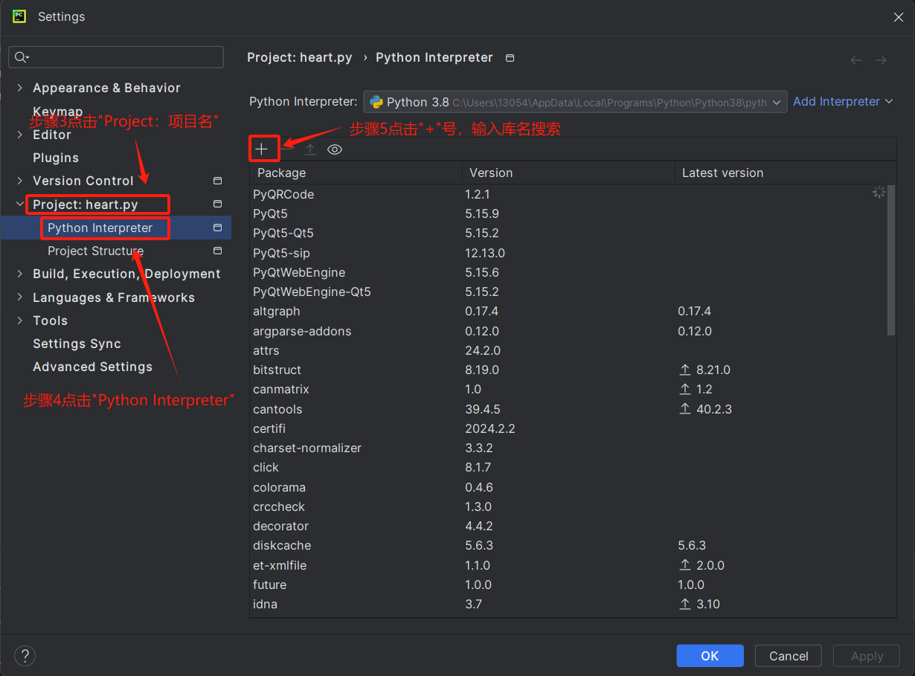
Task: Open Advanced Settings page
Action: click(x=92, y=367)
